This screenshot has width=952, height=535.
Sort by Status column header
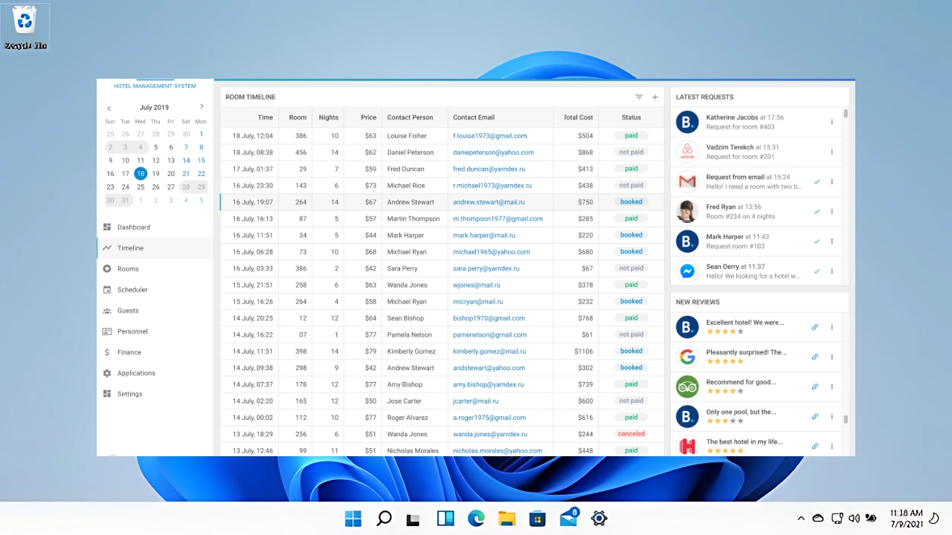631,117
